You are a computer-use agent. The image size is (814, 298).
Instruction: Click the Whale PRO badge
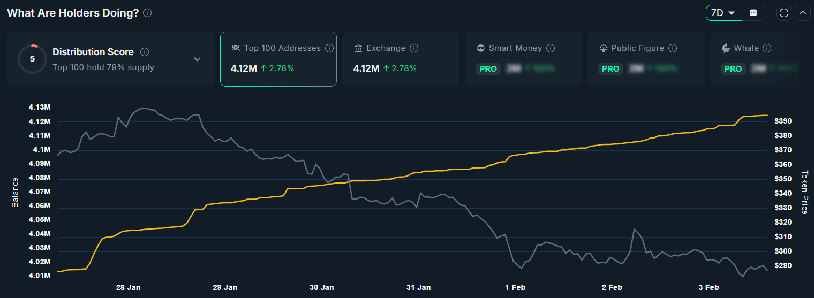pos(733,69)
